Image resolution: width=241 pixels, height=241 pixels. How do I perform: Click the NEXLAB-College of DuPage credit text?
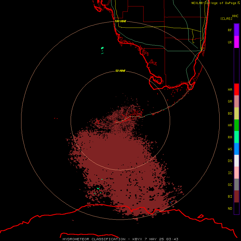click(214, 3)
